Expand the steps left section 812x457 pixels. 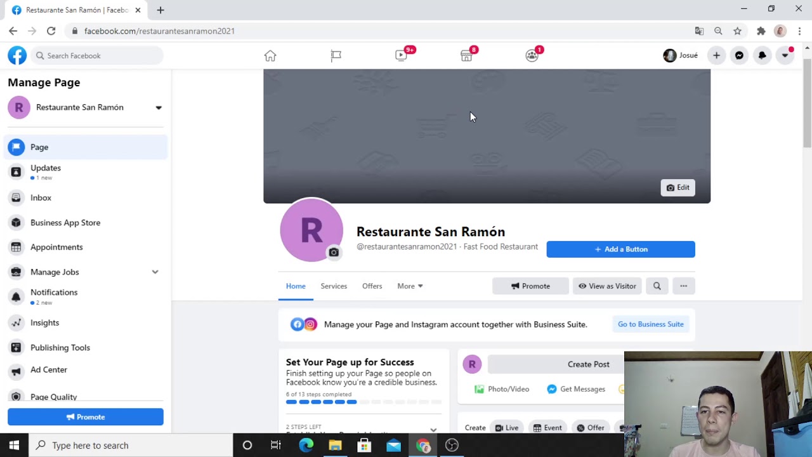coord(433,430)
